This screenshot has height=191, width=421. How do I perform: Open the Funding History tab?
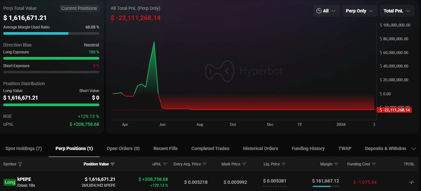click(x=308, y=148)
